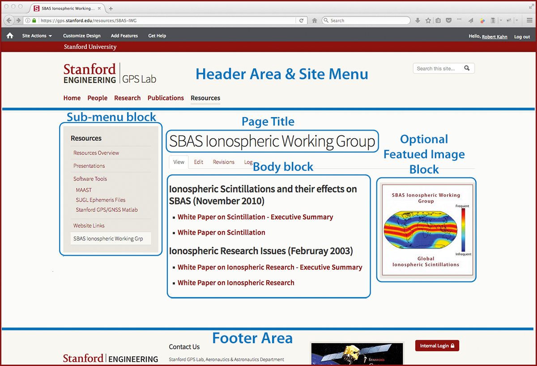Select MAAST in the Resources sidebar
537x366 pixels.
pos(84,190)
